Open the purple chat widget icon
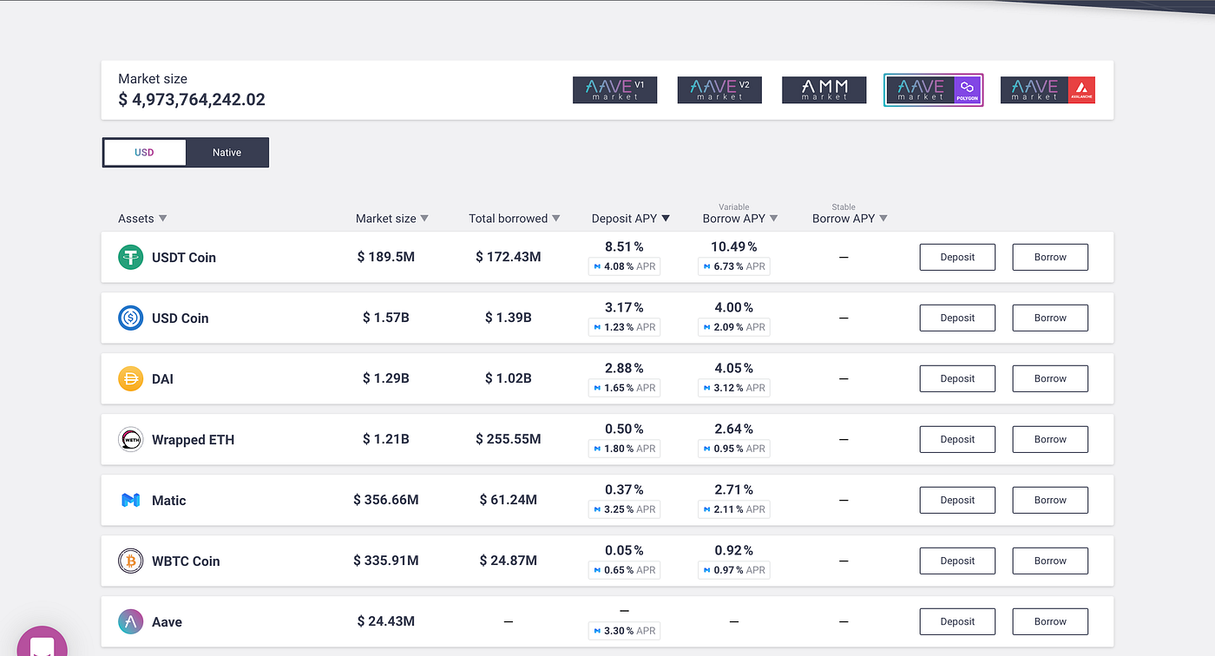The height and width of the screenshot is (656, 1215). (42, 641)
